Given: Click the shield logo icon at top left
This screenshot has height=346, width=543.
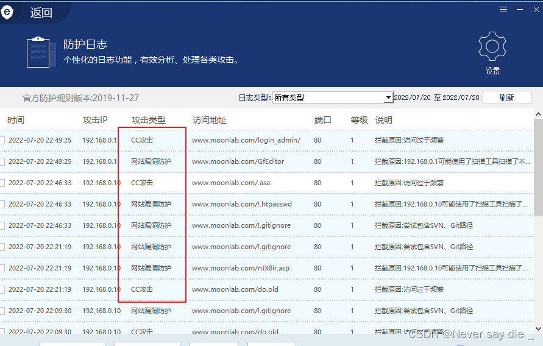Looking at the screenshot, I should [6, 12].
